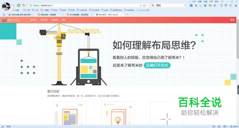Switch to the Weibo 我的收藏 tab

click(x=21, y=15)
